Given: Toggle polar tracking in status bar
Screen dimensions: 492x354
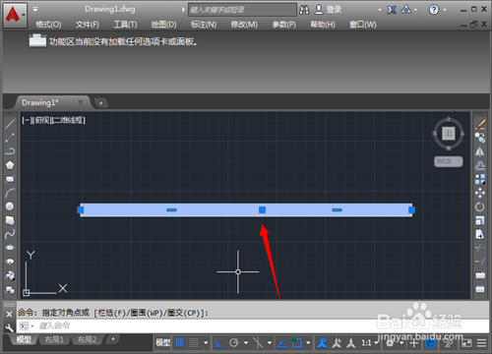Looking at the screenshot, I should point(234,343).
